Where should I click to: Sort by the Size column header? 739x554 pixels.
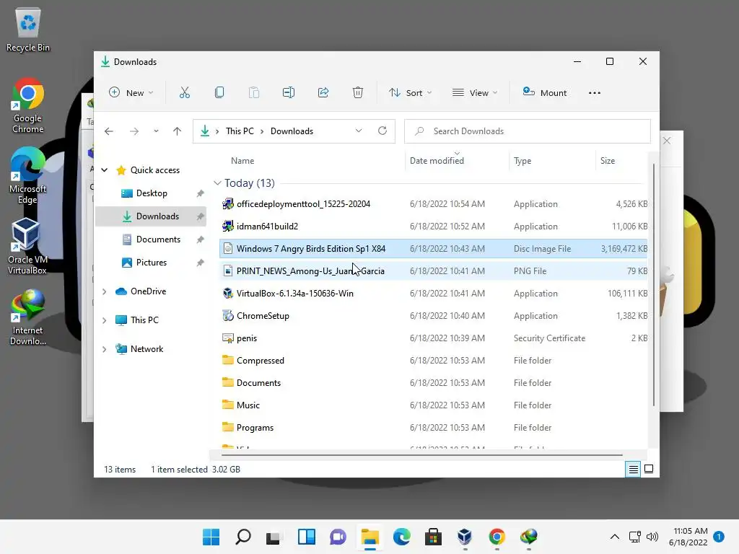point(608,161)
